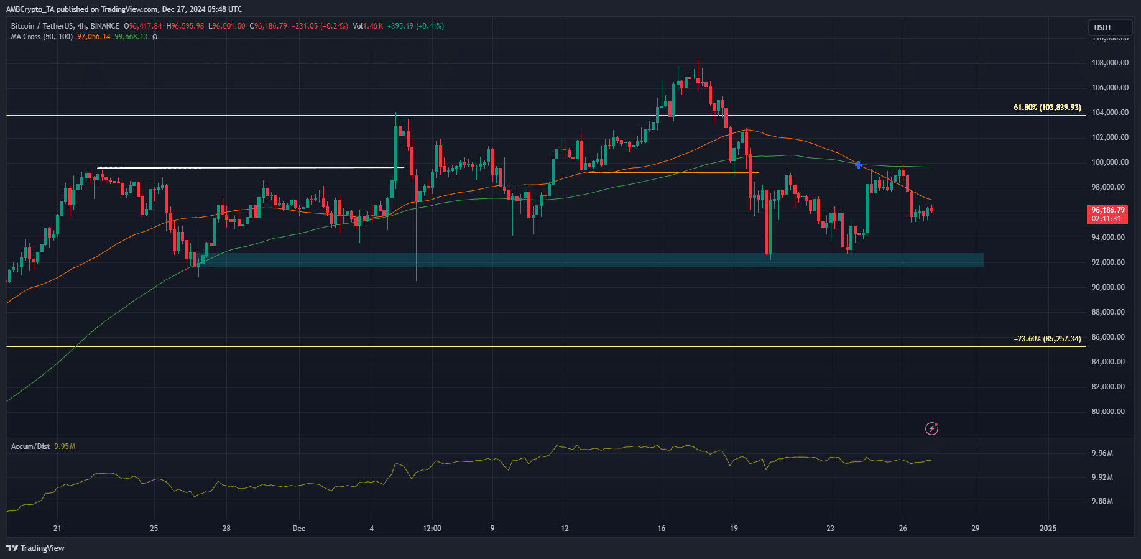
Task: Click the current price label 96,186.79
Action: [x=1108, y=210]
